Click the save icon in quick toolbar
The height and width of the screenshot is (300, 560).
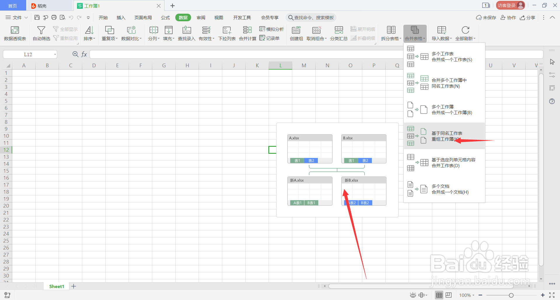click(37, 17)
